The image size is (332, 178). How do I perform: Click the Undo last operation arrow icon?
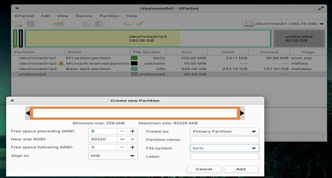pyautogui.click(x=127, y=24)
